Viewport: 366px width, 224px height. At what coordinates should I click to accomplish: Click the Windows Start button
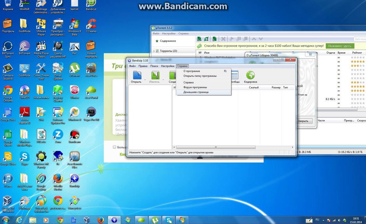pos(6,220)
